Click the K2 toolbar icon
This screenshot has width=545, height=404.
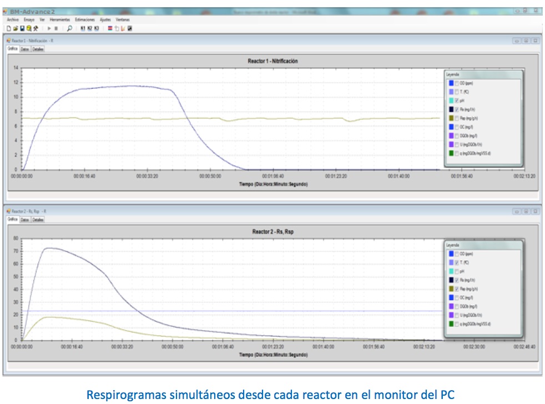click(x=90, y=28)
